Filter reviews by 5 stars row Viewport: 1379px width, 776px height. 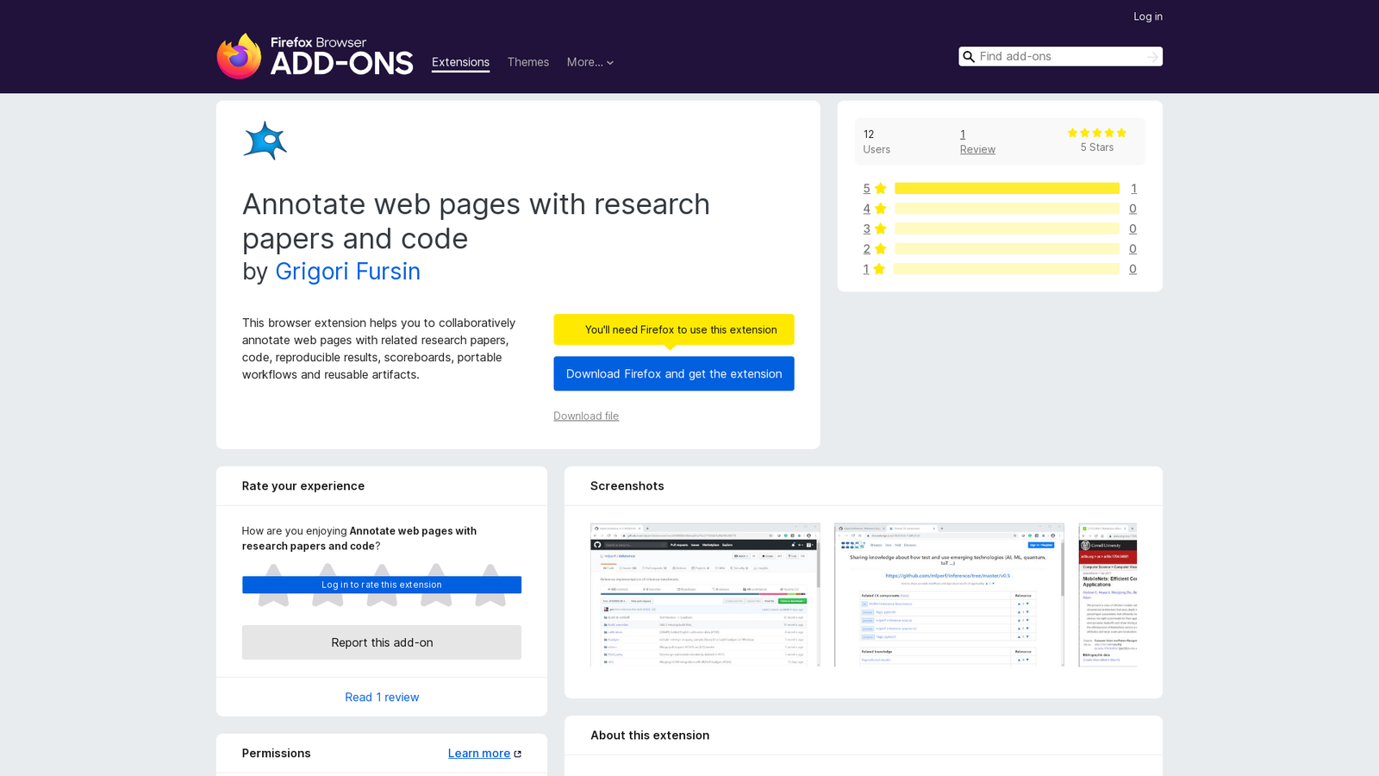click(x=1000, y=188)
